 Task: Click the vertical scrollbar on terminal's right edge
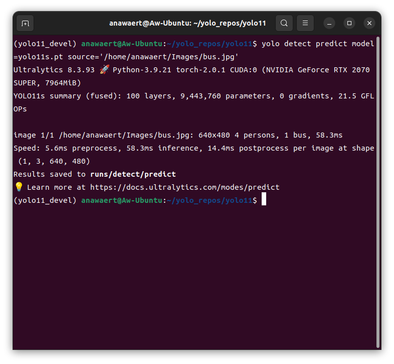(378, 191)
